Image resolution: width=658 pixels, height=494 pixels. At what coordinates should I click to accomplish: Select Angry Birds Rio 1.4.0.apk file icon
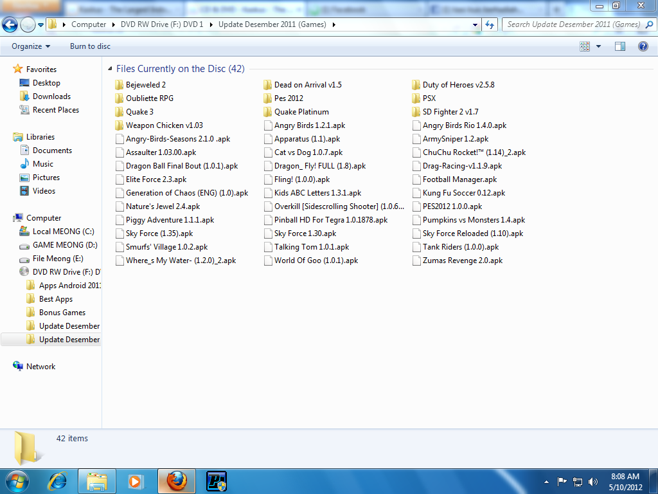416,125
